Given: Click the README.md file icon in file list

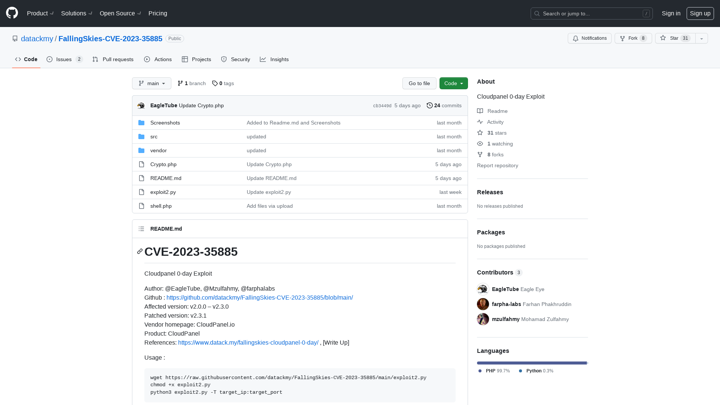Looking at the screenshot, I should (x=141, y=178).
